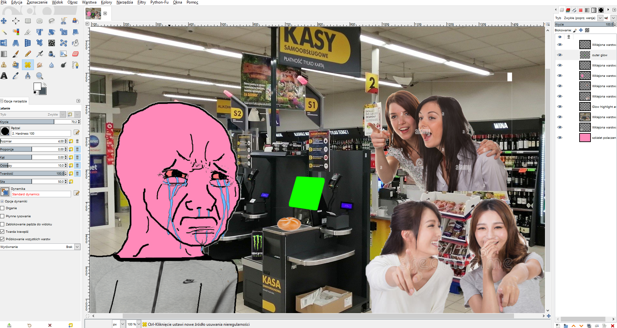Open tool options tab configuration menu
Viewport: 617px width, 328px height.
78,101
